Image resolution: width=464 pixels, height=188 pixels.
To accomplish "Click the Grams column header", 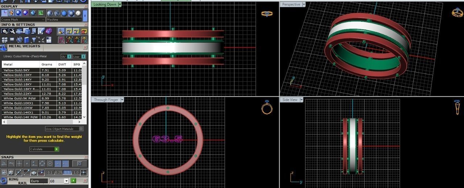I will (48, 64).
